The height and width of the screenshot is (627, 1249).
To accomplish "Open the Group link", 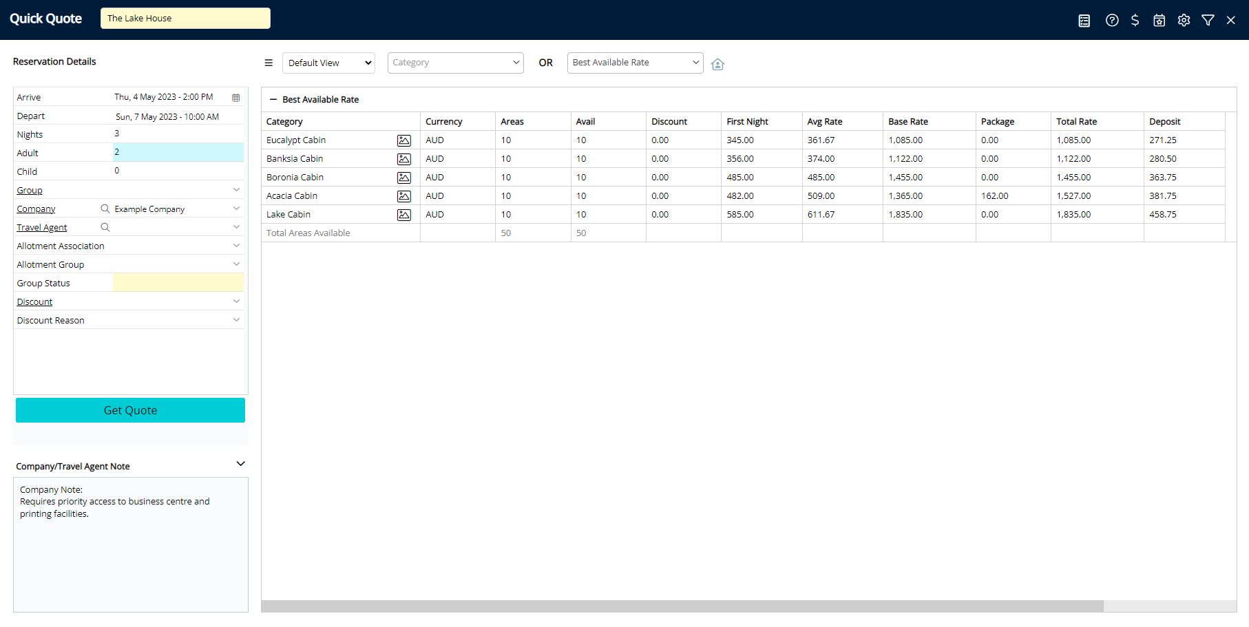I will (30, 191).
